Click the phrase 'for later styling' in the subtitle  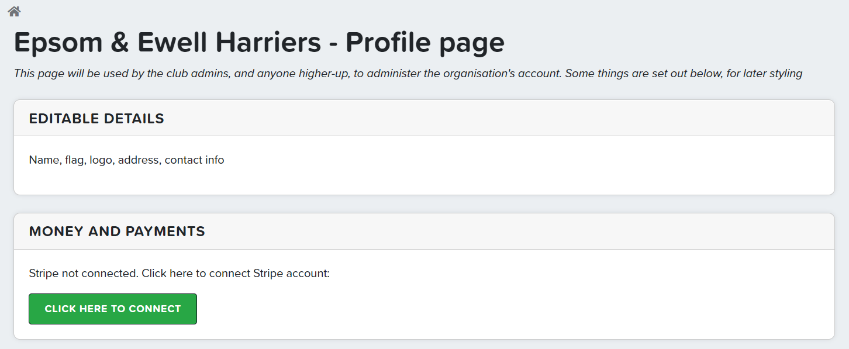click(764, 74)
